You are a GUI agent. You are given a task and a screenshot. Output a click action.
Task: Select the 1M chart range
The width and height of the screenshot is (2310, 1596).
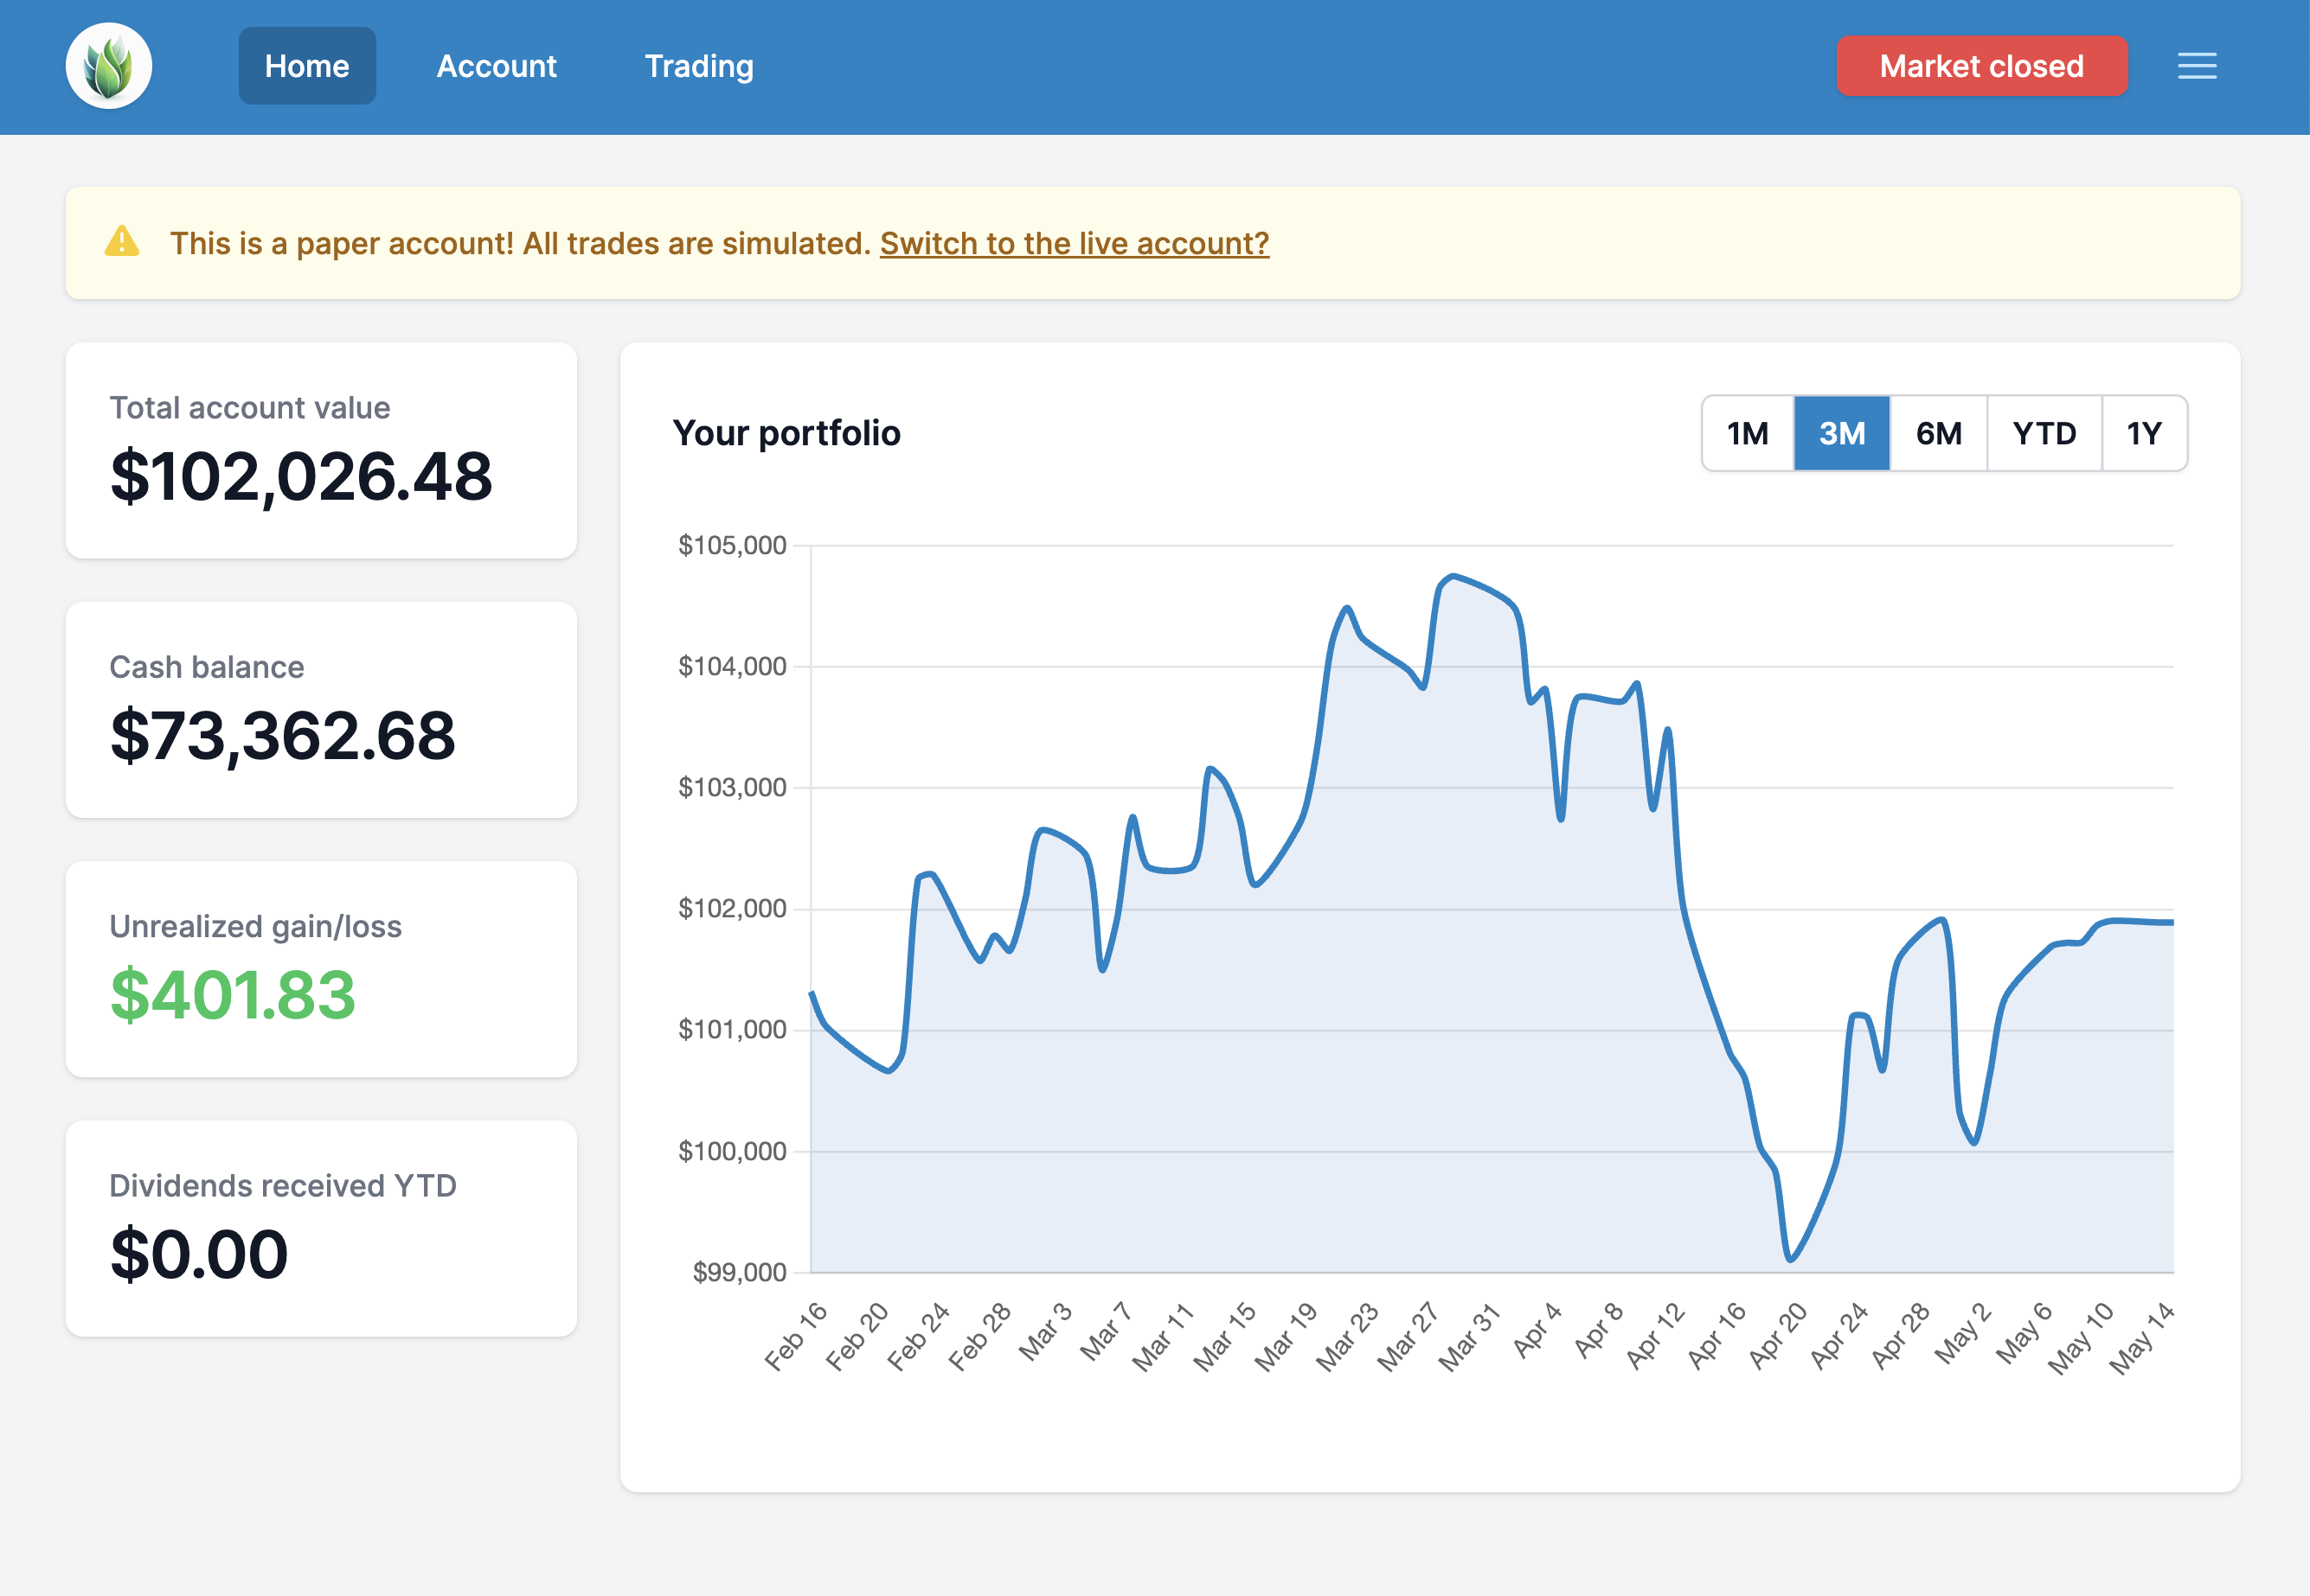coord(1747,433)
